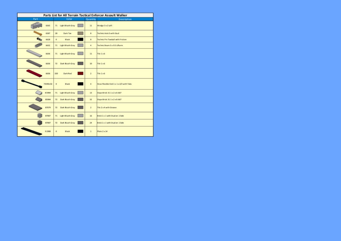This screenshot has width=341, height=241.
Task: Click the 'Dark Tan' color name
Action: coord(67,33)
